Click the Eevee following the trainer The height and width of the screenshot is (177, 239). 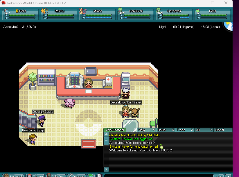pyautogui.click(x=135, y=112)
